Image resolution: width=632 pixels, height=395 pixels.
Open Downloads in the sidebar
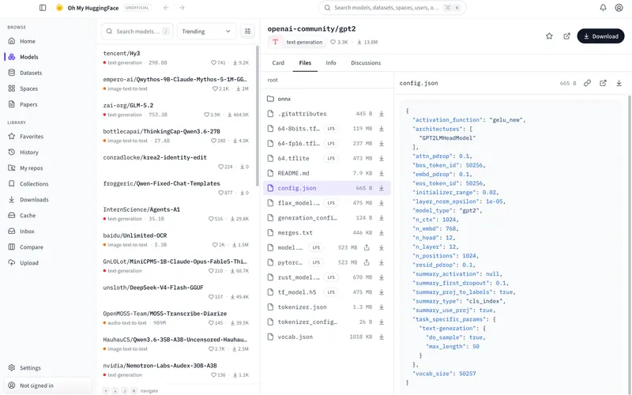click(x=48, y=200)
